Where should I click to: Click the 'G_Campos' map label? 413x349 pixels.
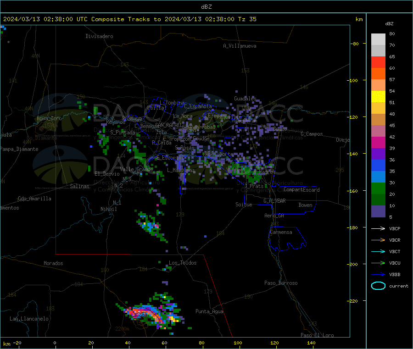coord(312,134)
